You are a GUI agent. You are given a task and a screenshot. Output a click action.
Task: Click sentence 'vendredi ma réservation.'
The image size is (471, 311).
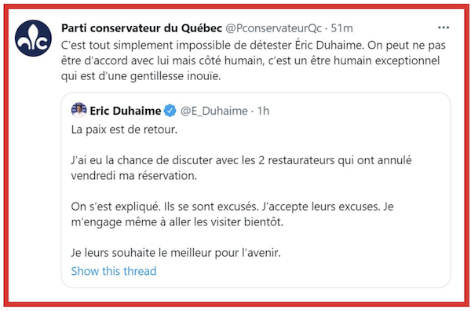(x=134, y=176)
